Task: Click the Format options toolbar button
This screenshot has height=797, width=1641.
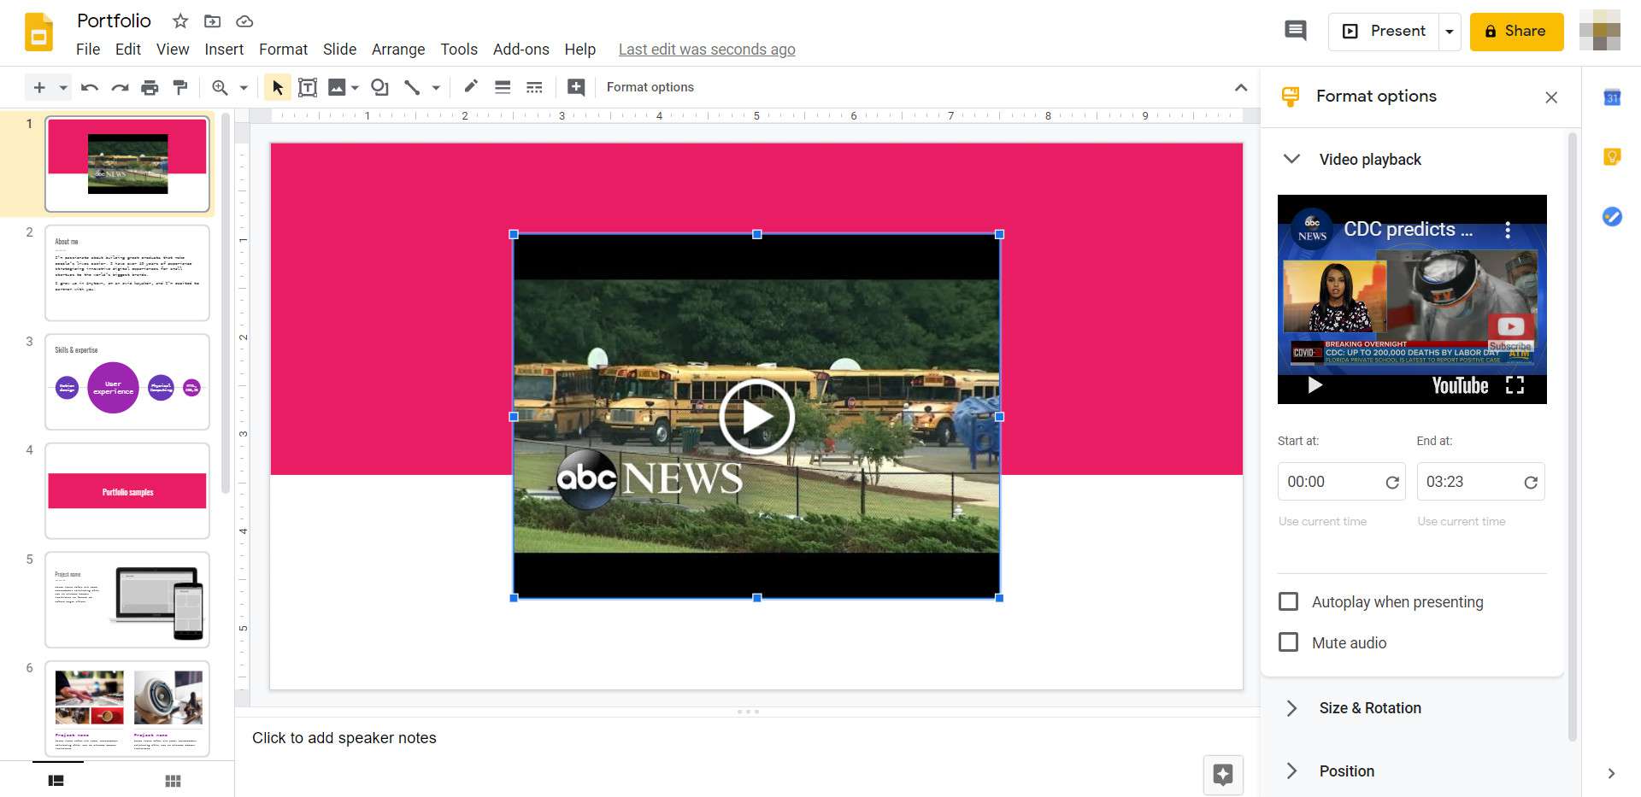Action: click(x=650, y=87)
